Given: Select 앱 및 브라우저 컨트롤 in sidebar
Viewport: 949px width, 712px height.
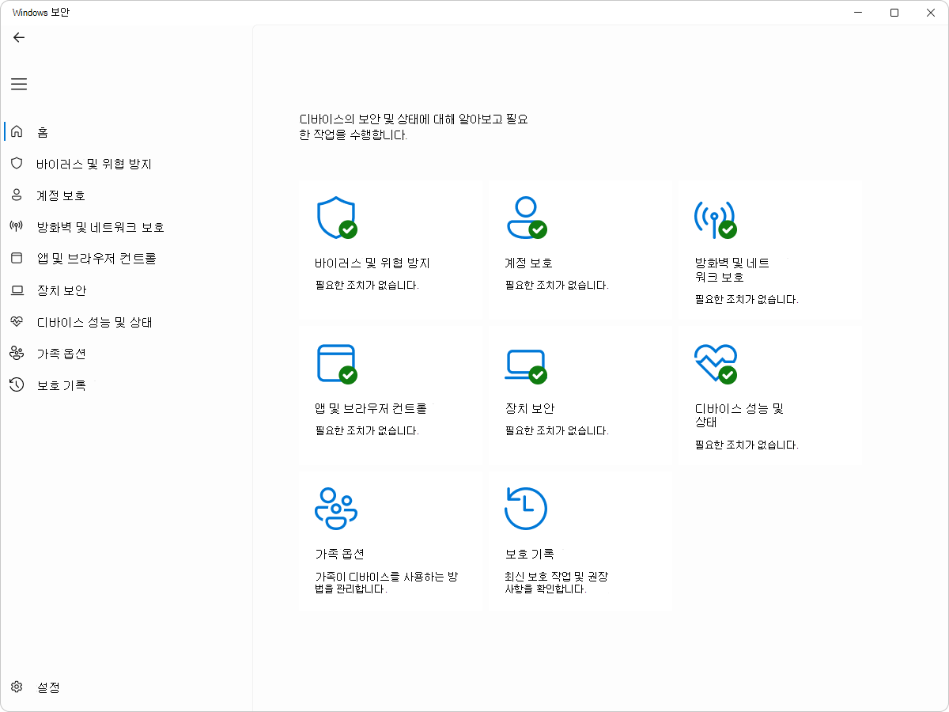Looking at the screenshot, I should click(96, 259).
